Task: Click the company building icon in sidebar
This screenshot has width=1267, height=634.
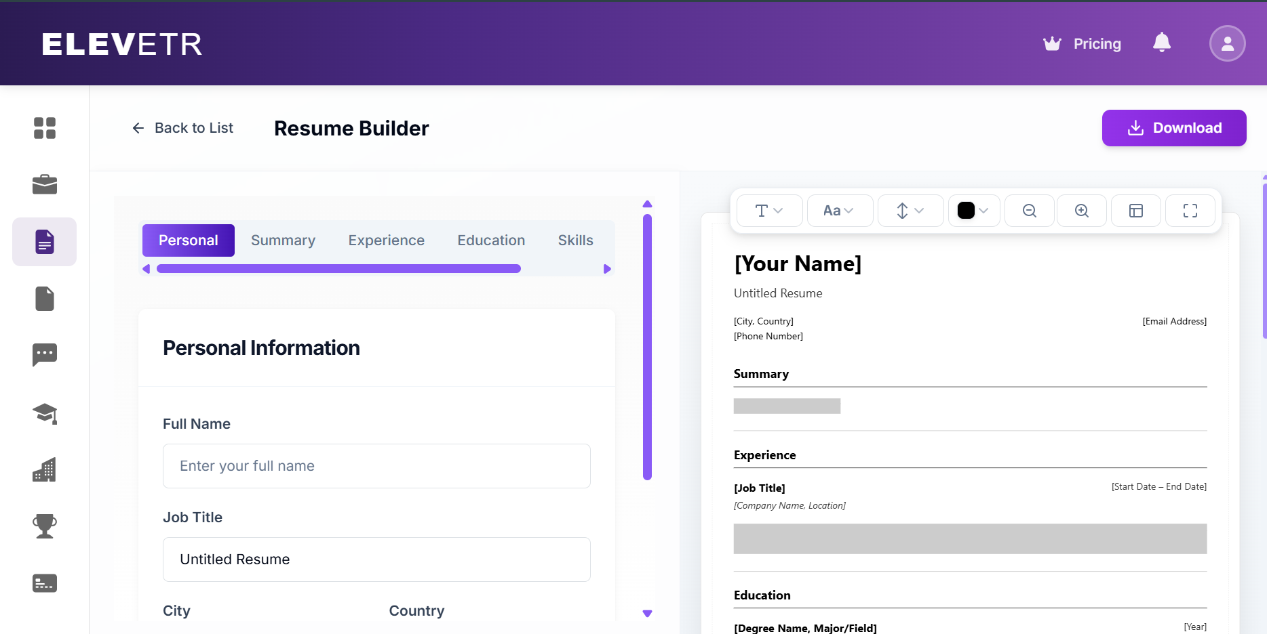Action: pos(44,469)
